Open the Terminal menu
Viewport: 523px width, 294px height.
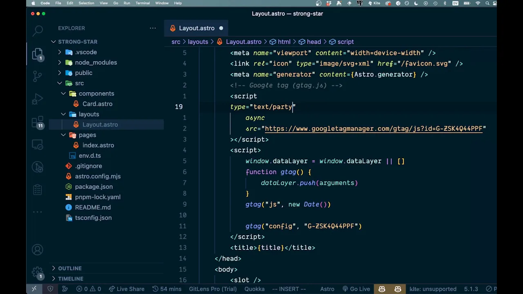tap(143, 3)
